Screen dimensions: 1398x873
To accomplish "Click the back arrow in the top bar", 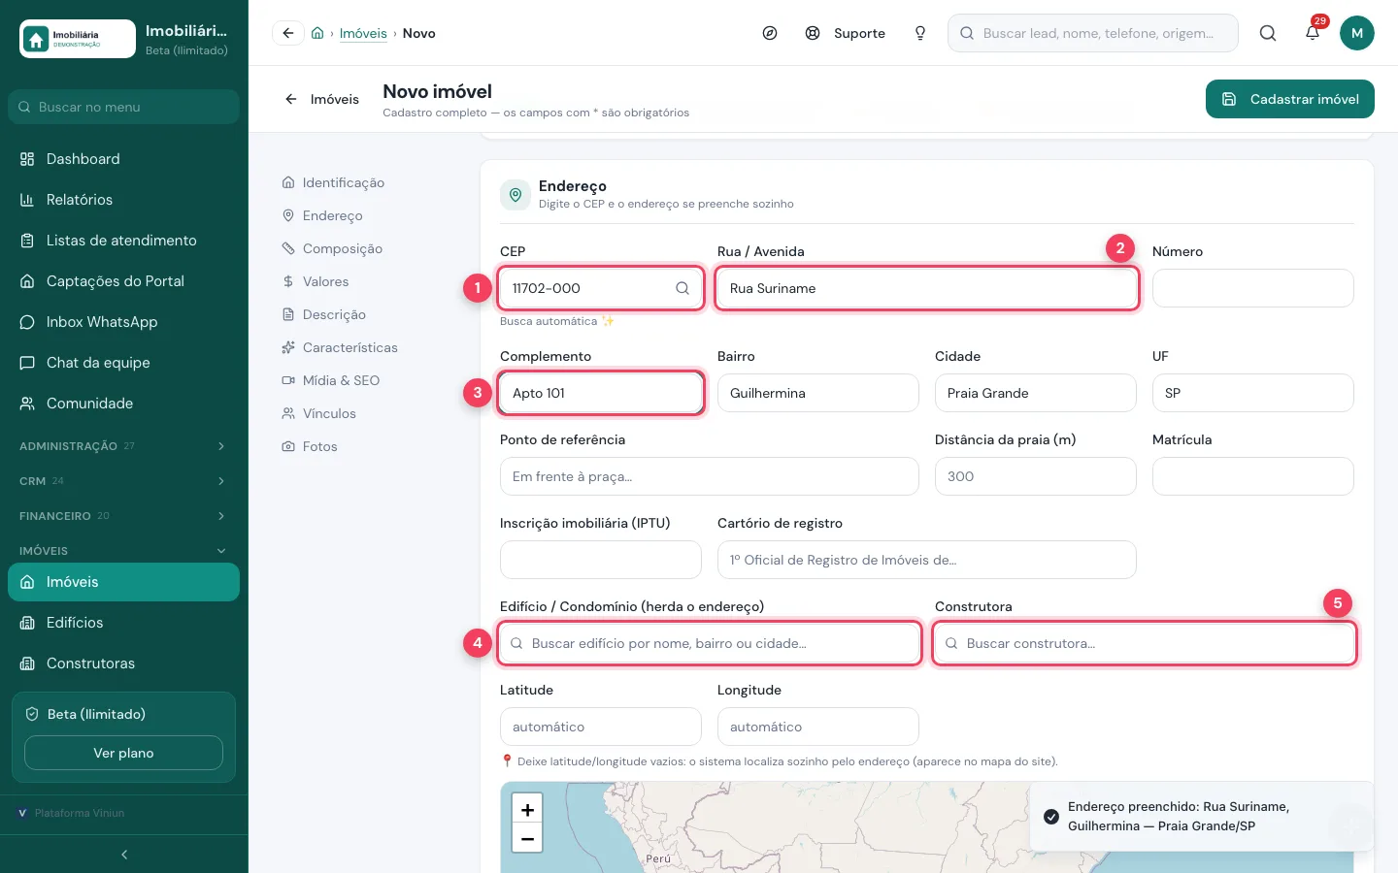I will [288, 33].
